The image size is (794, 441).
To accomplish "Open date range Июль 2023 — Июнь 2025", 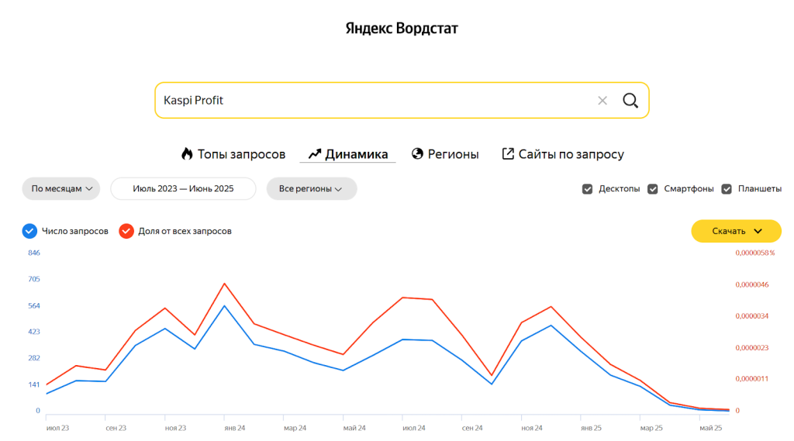I will pos(183,189).
